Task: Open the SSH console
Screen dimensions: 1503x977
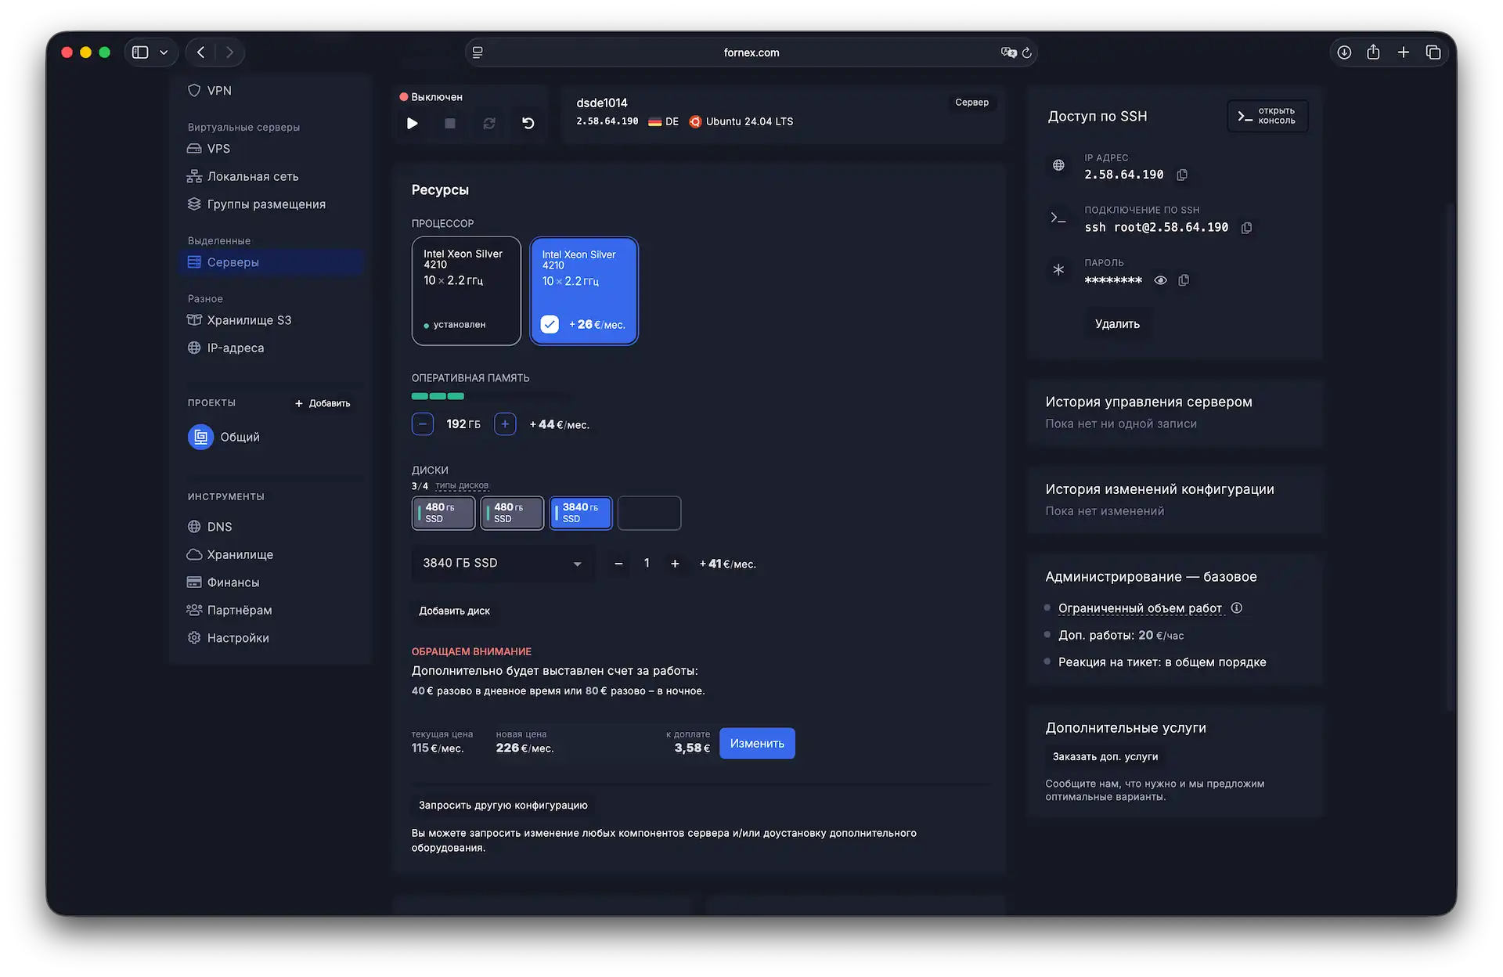Action: tap(1267, 116)
